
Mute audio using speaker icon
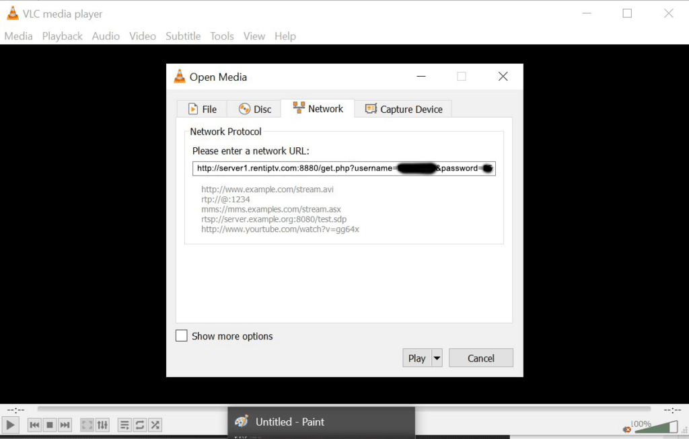tap(627, 429)
